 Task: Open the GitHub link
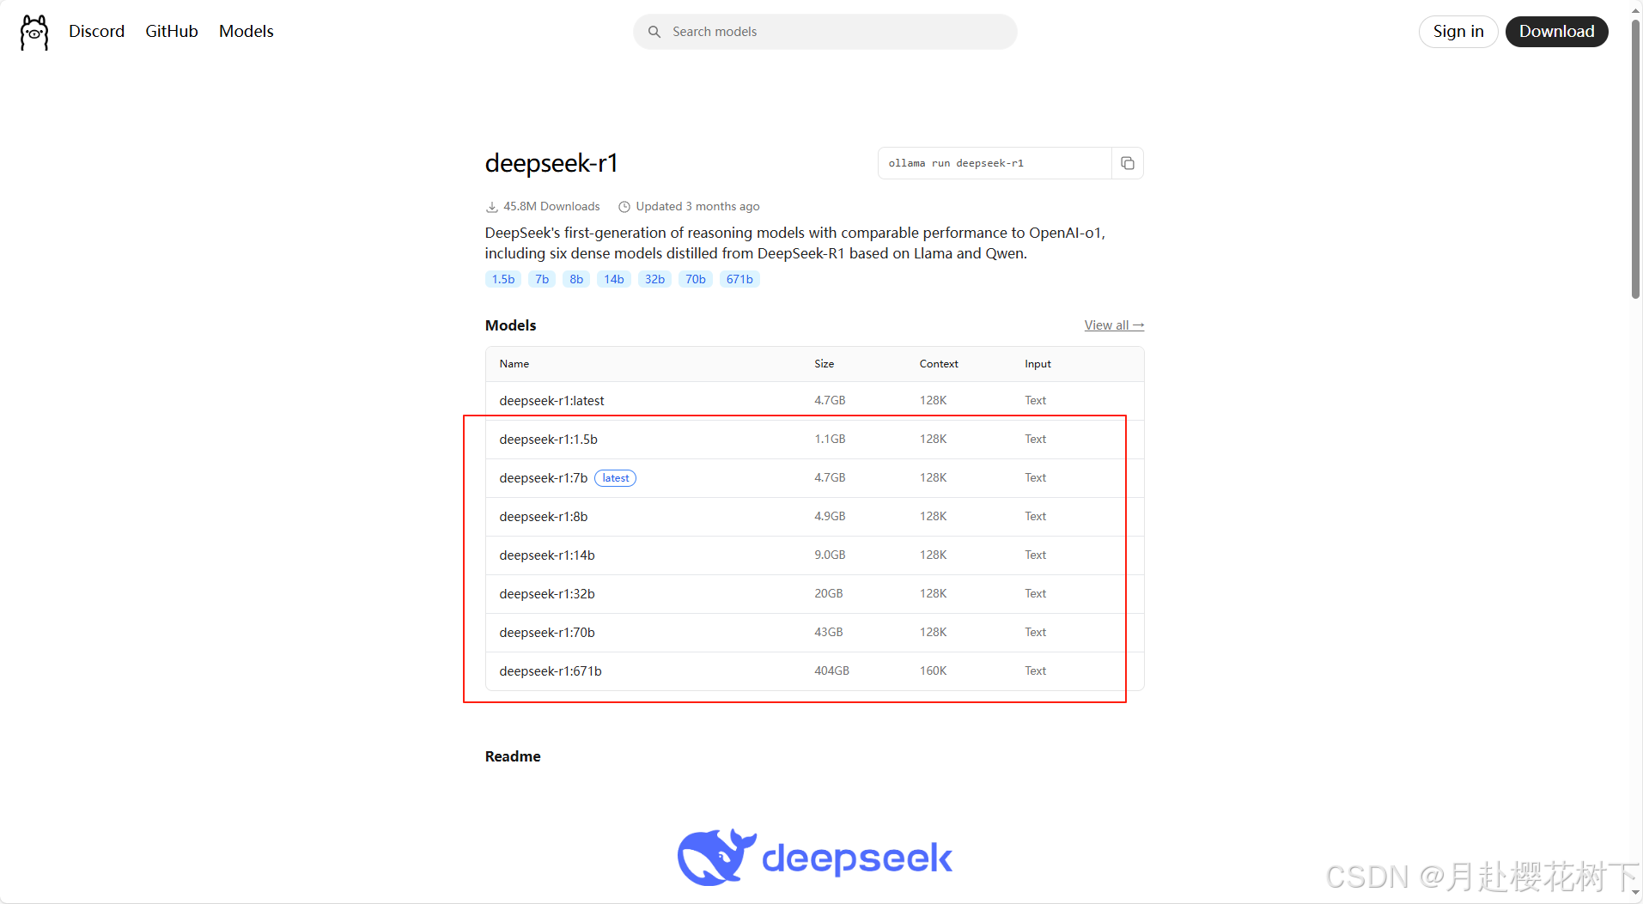(172, 31)
